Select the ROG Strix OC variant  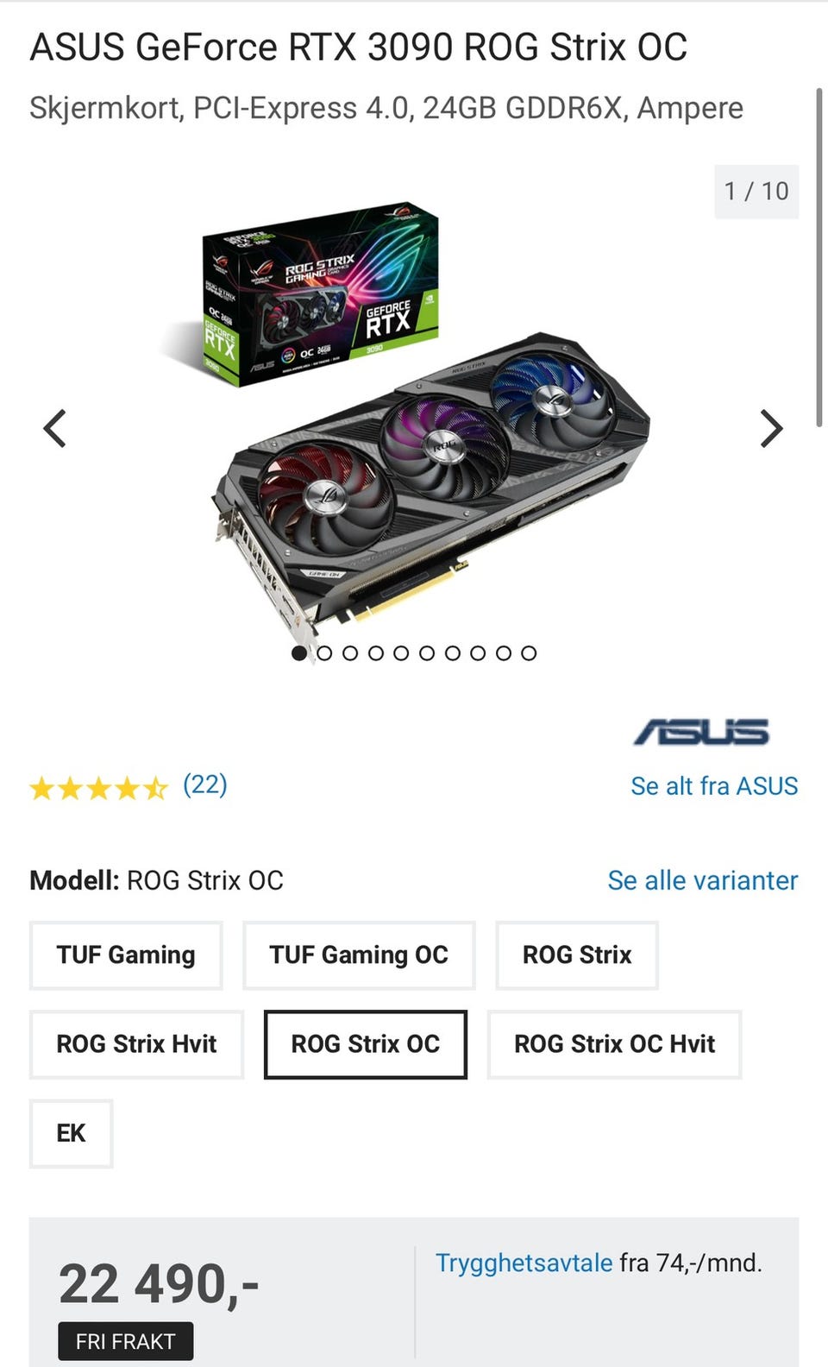coord(366,1044)
